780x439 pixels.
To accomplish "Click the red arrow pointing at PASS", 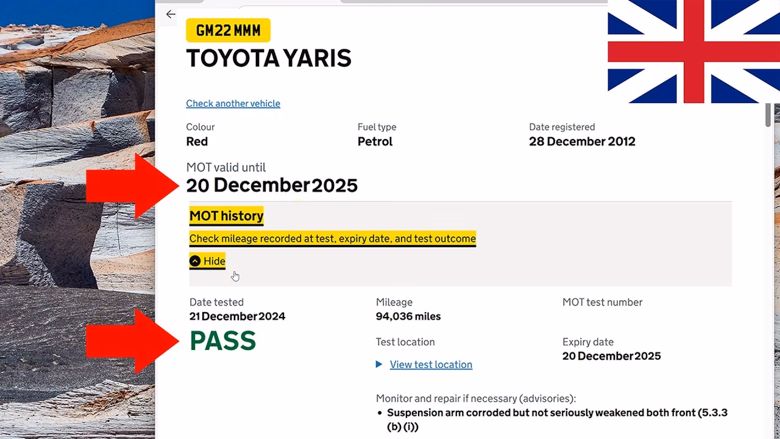I will pos(128,341).
